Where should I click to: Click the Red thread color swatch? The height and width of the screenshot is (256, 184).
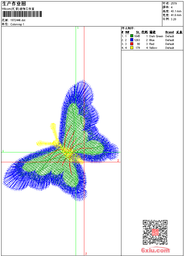tap(132, 44)
